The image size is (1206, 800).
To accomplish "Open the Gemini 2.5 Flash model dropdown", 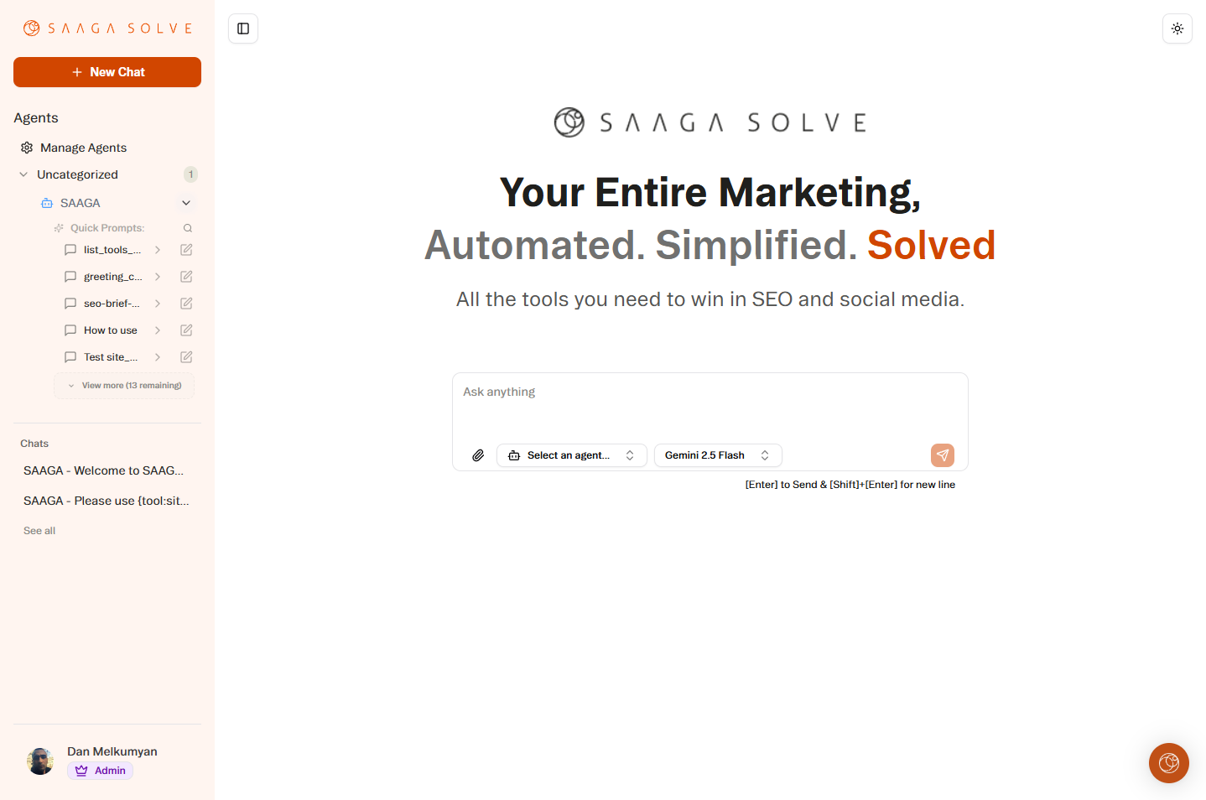I will [717, 455].
